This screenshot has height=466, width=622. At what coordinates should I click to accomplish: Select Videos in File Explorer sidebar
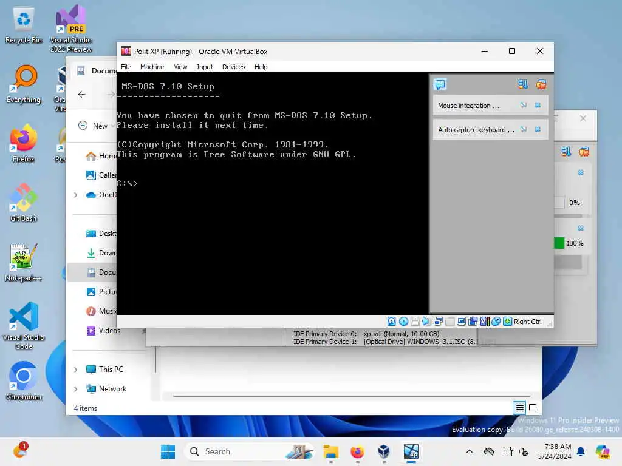[x=103, y=331]
